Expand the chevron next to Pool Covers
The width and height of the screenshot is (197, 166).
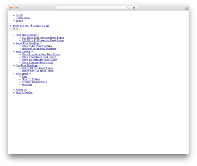pyautogui.click(x=32, y=51)
